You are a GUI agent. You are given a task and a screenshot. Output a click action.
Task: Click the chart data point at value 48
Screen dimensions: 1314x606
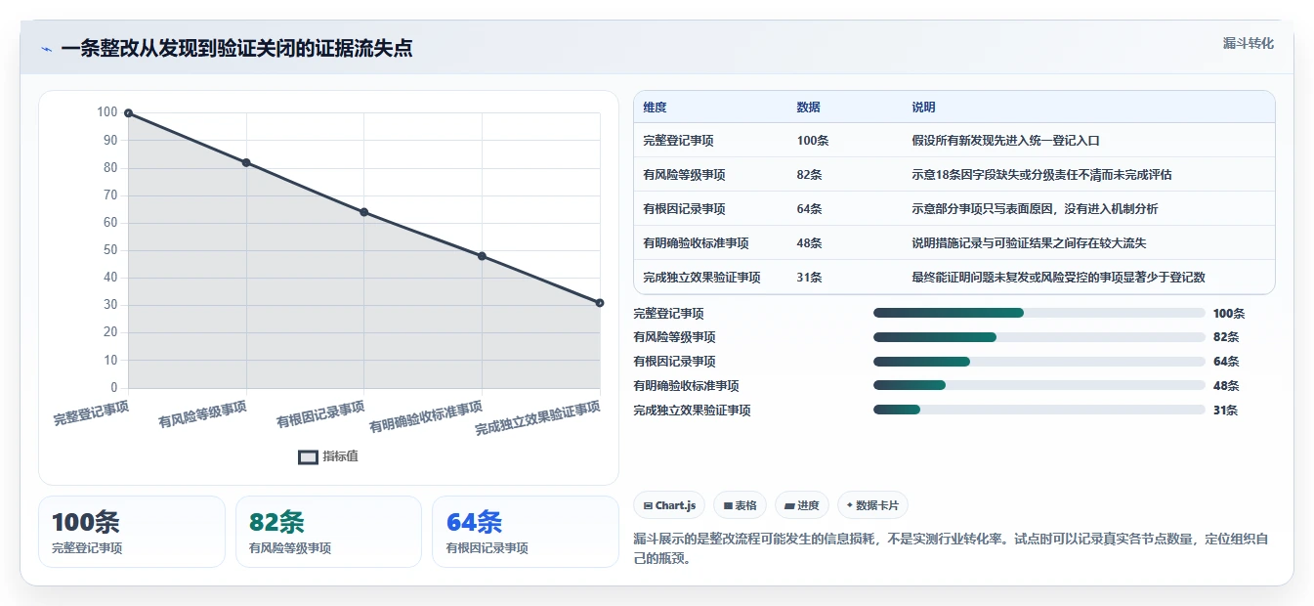tap(482, 256)
